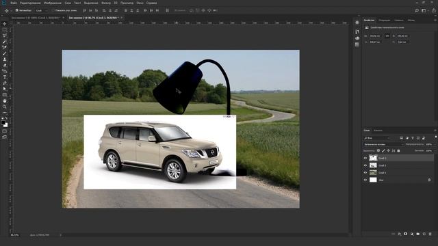Open the Edit Toolbar three-dots menu
Image resolution: width=438 pixels, height=246 pixels.
(x=5, y=113)
